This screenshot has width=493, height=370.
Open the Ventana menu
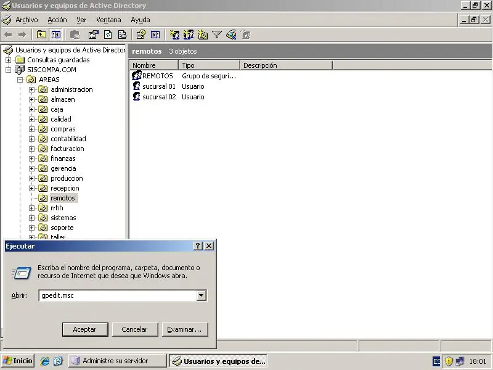click(108, 20)
